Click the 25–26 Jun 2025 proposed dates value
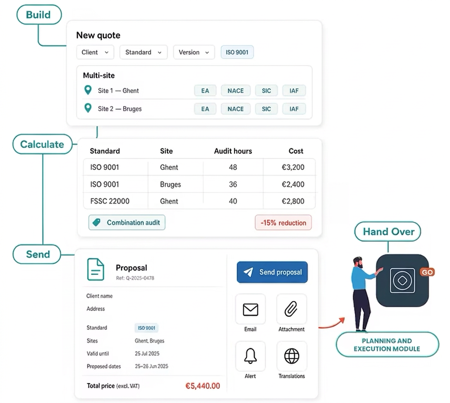Screen dimensions: 450x403 (x=151, y=366)
